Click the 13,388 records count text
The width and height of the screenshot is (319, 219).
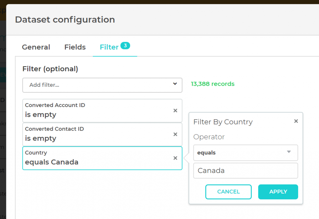pos(213,84)
